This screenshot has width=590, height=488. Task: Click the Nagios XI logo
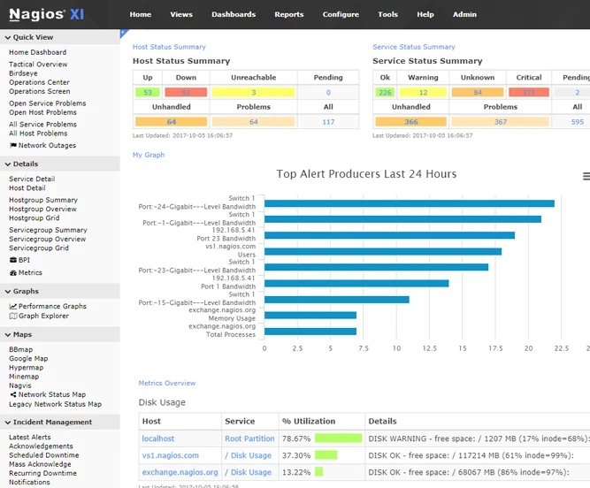point(46,14)
